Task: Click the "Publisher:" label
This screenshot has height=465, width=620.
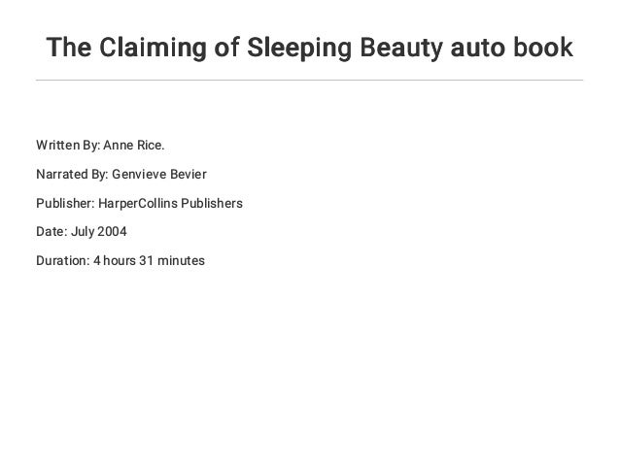Action: pyautogui.click(x=65, y=204)
